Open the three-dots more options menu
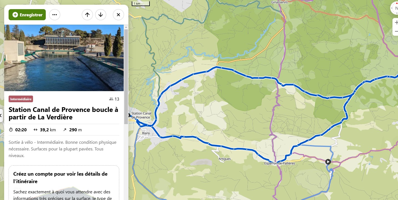Screen dimensions: 398x200 (55, 15)
